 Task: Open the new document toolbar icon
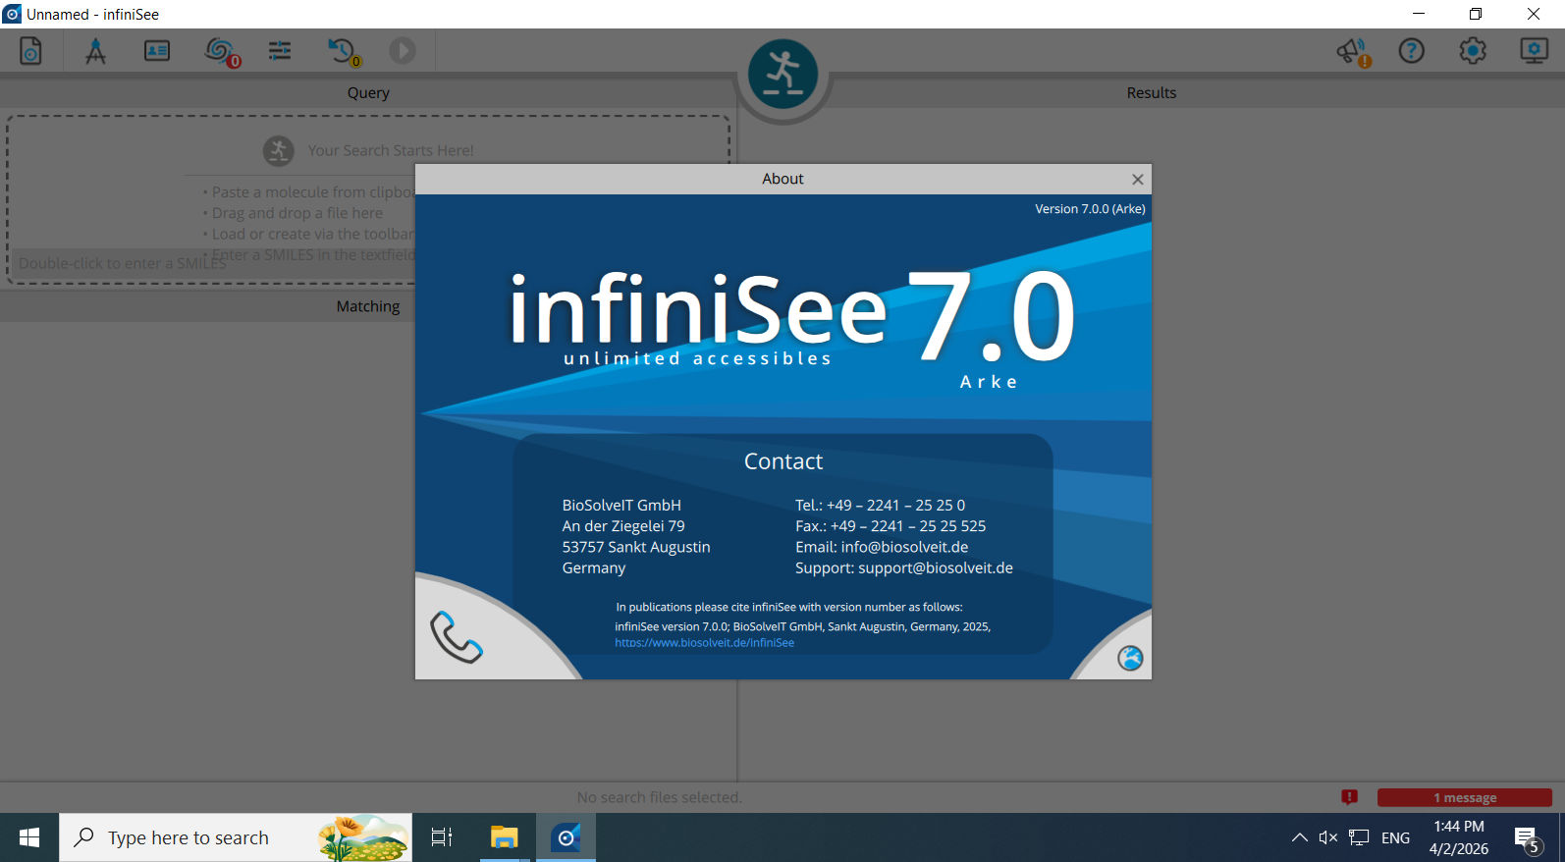pyautogui.click(x=30, y=50)
